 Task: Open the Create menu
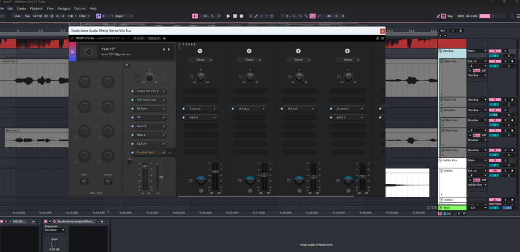click(x=21, y=8)
